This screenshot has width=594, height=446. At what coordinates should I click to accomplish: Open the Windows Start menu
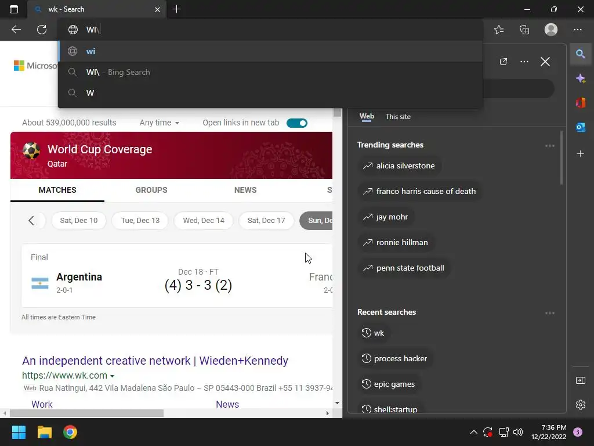19,432
